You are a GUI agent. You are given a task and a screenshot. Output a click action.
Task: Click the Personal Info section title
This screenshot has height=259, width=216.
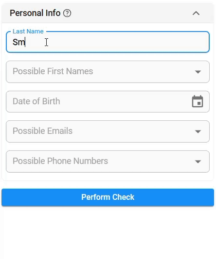[35, 13]
